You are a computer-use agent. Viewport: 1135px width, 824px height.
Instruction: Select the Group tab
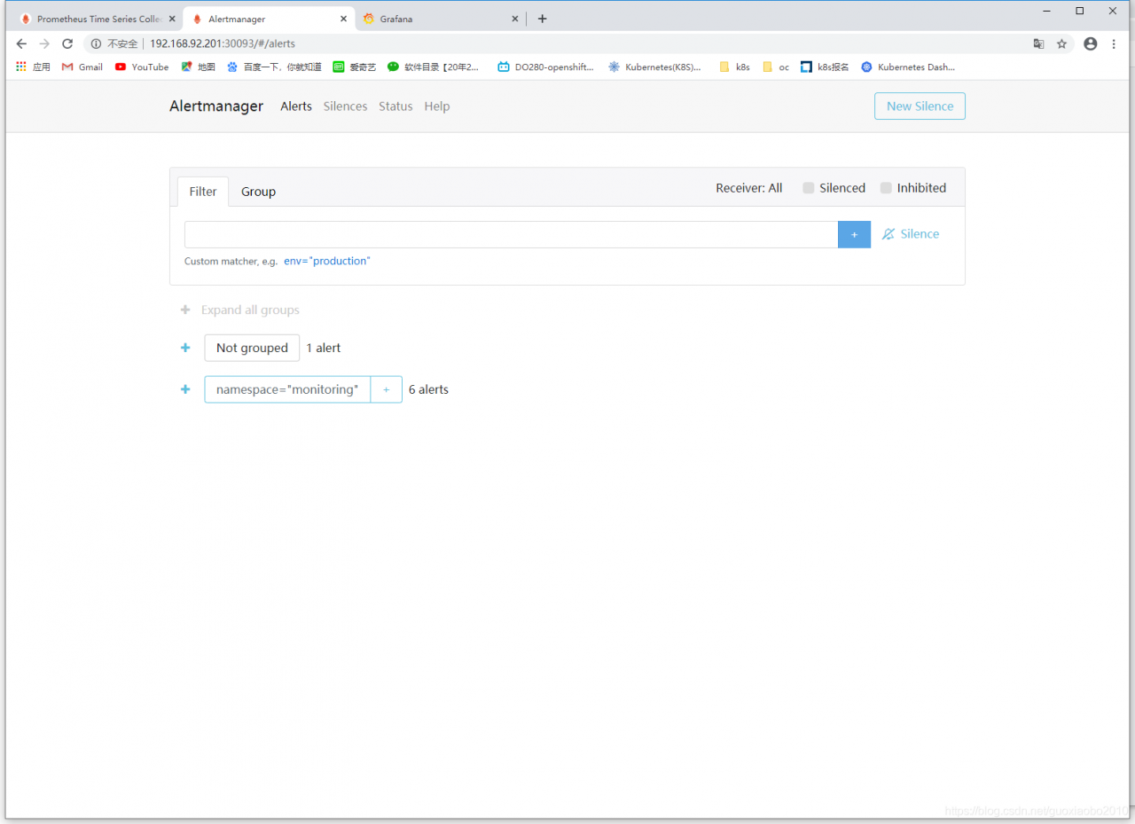point(258,192)
